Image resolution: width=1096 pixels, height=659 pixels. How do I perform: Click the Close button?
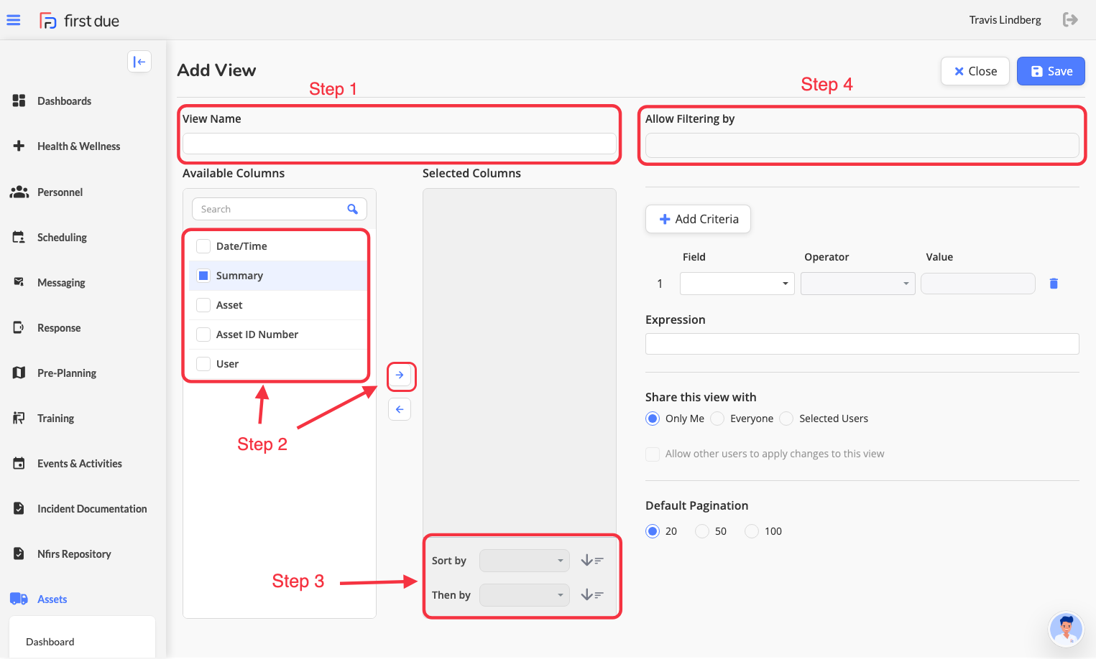coord(975,71)
